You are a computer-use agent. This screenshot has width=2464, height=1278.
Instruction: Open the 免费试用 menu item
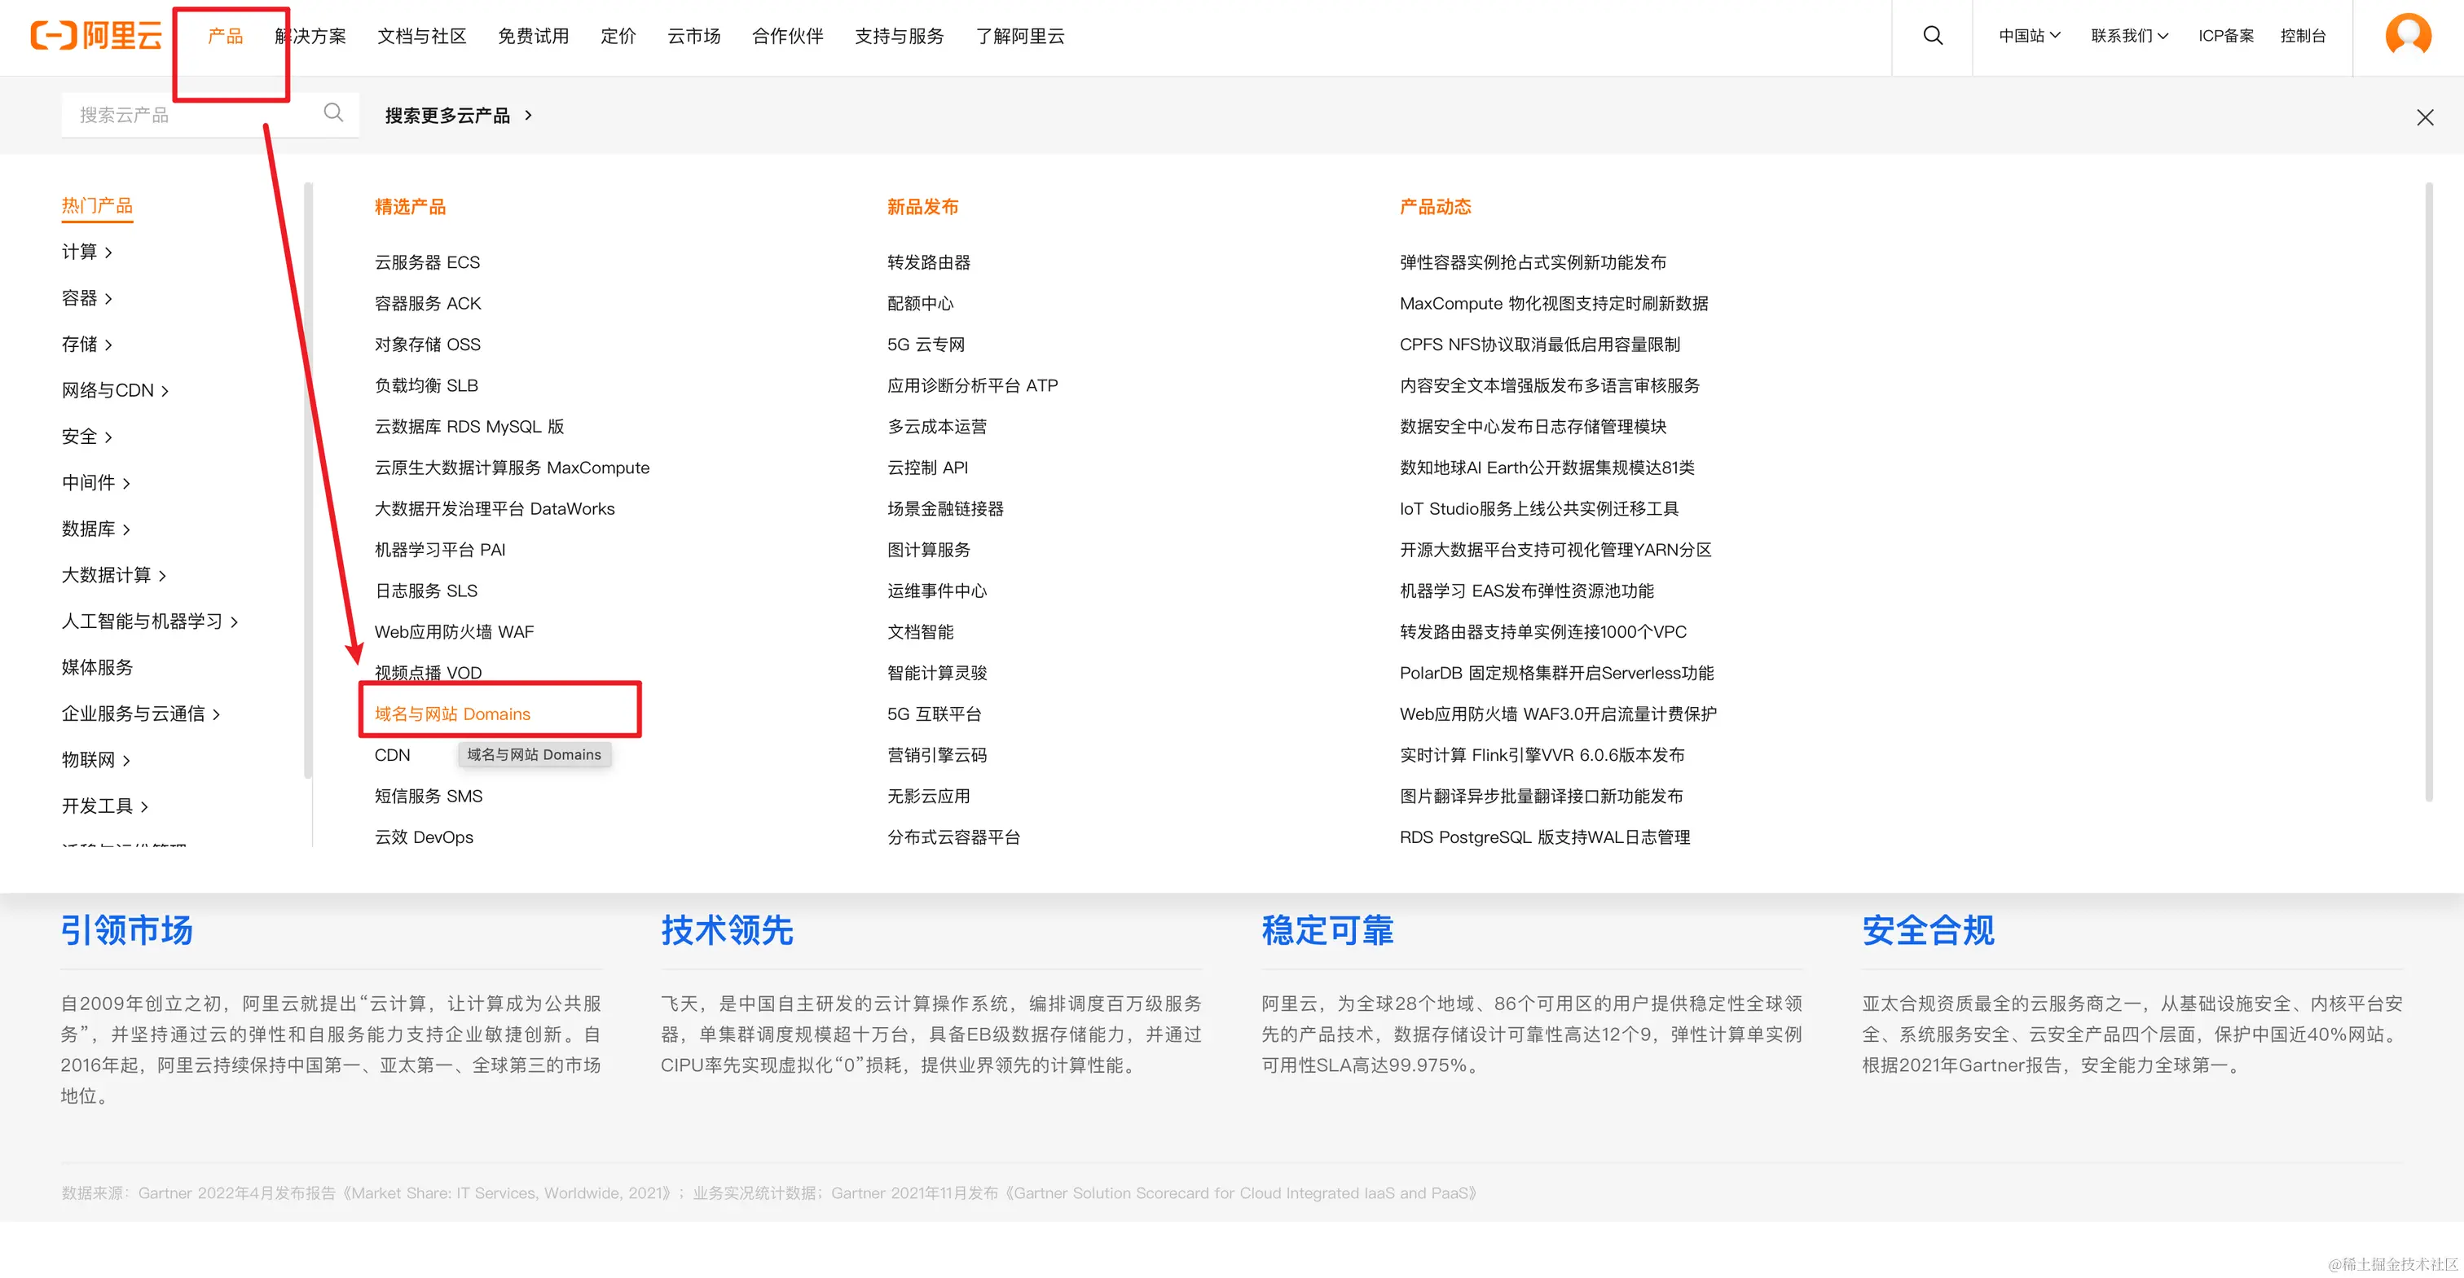[533, 37]
